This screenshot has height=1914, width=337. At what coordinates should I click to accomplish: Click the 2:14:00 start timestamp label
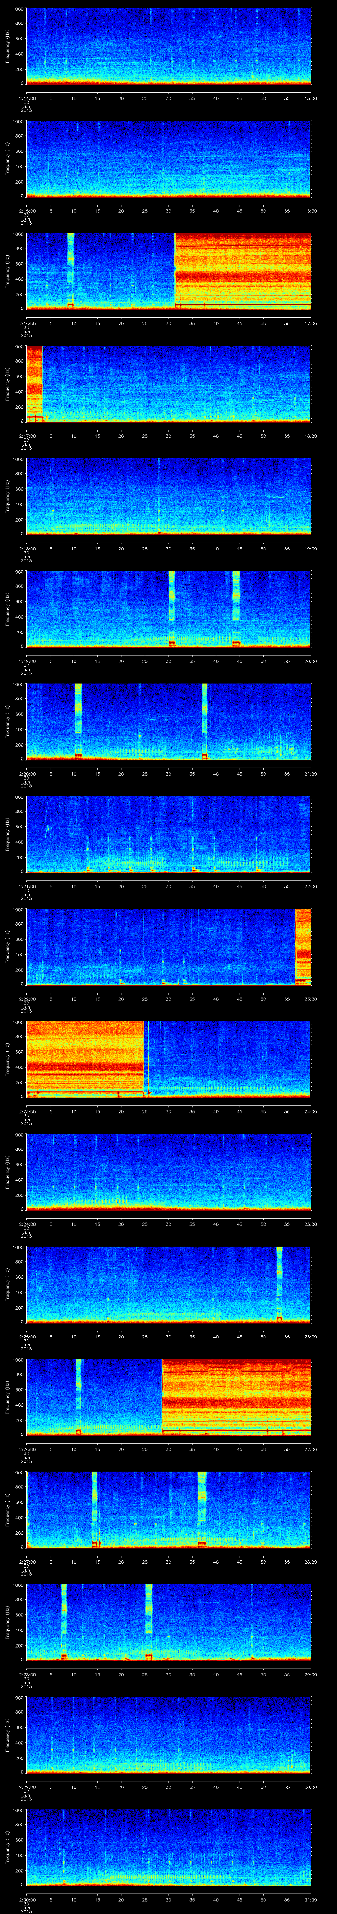26,97
